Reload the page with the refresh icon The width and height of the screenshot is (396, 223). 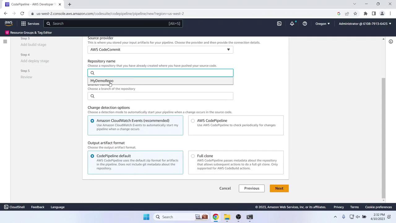pos(22,14)
